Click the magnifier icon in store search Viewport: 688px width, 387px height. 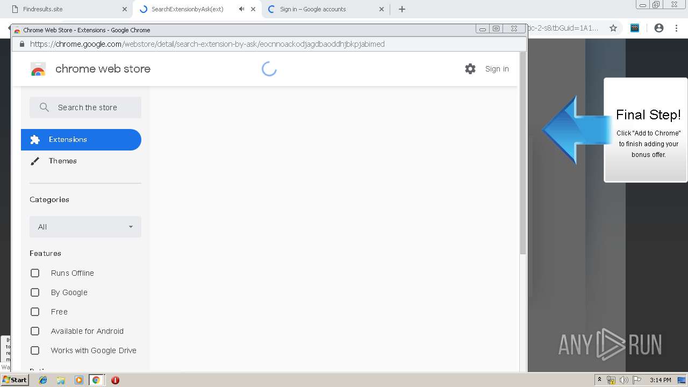45,107
